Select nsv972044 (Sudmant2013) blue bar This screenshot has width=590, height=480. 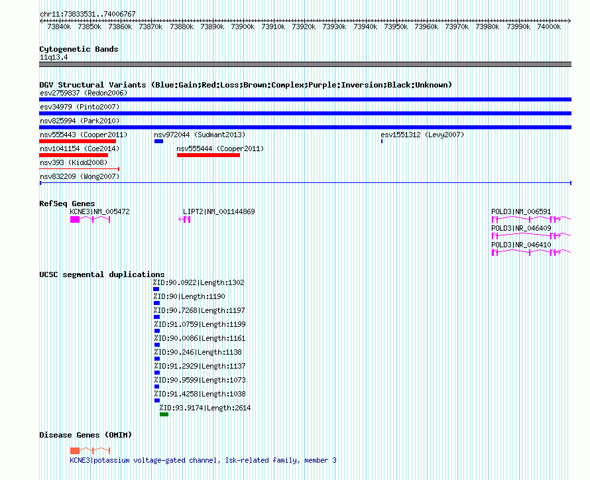[x=159, y=141]
